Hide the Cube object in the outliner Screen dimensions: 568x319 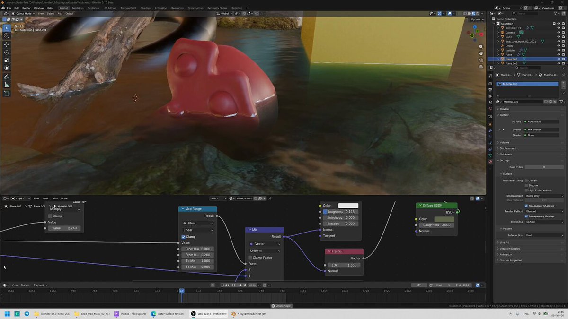tap(559, 37)
